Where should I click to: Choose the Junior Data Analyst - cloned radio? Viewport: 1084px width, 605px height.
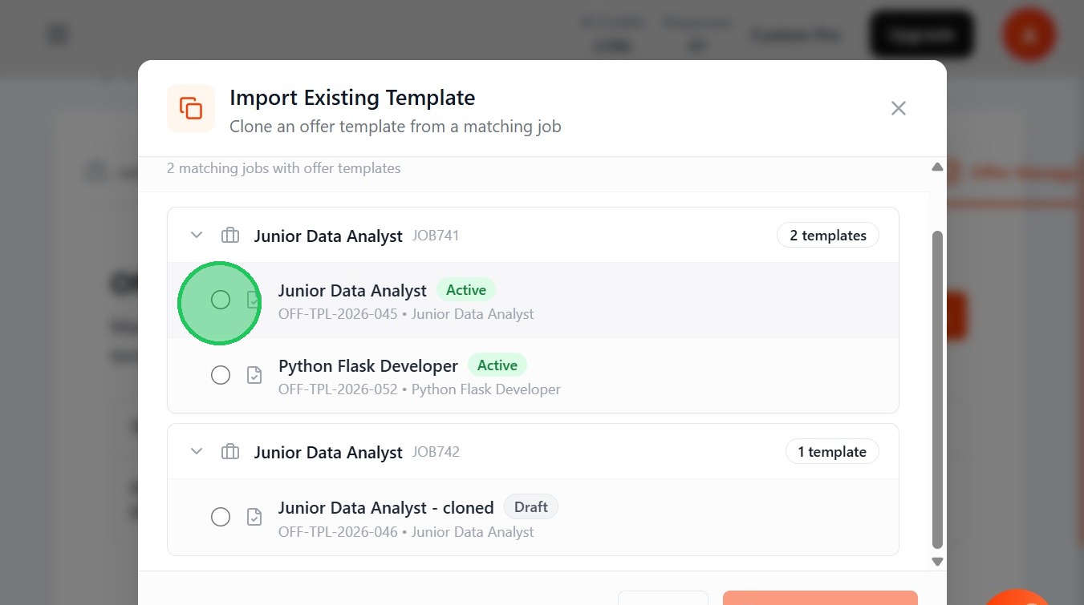[221, 517]
